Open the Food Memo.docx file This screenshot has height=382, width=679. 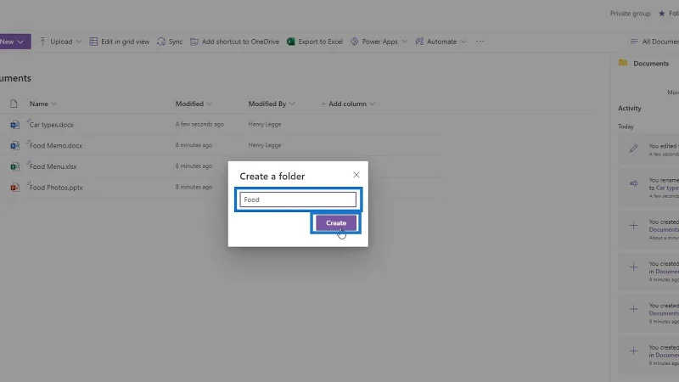point(56,145)
